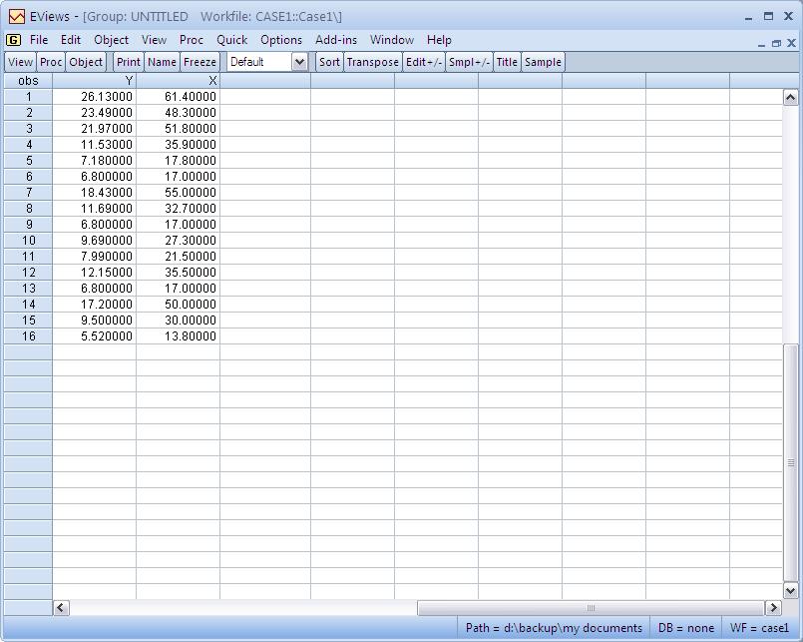Screen dimensions: 803x642
Task: Click the Freeze toolbar button
Action: click(200, 62)
